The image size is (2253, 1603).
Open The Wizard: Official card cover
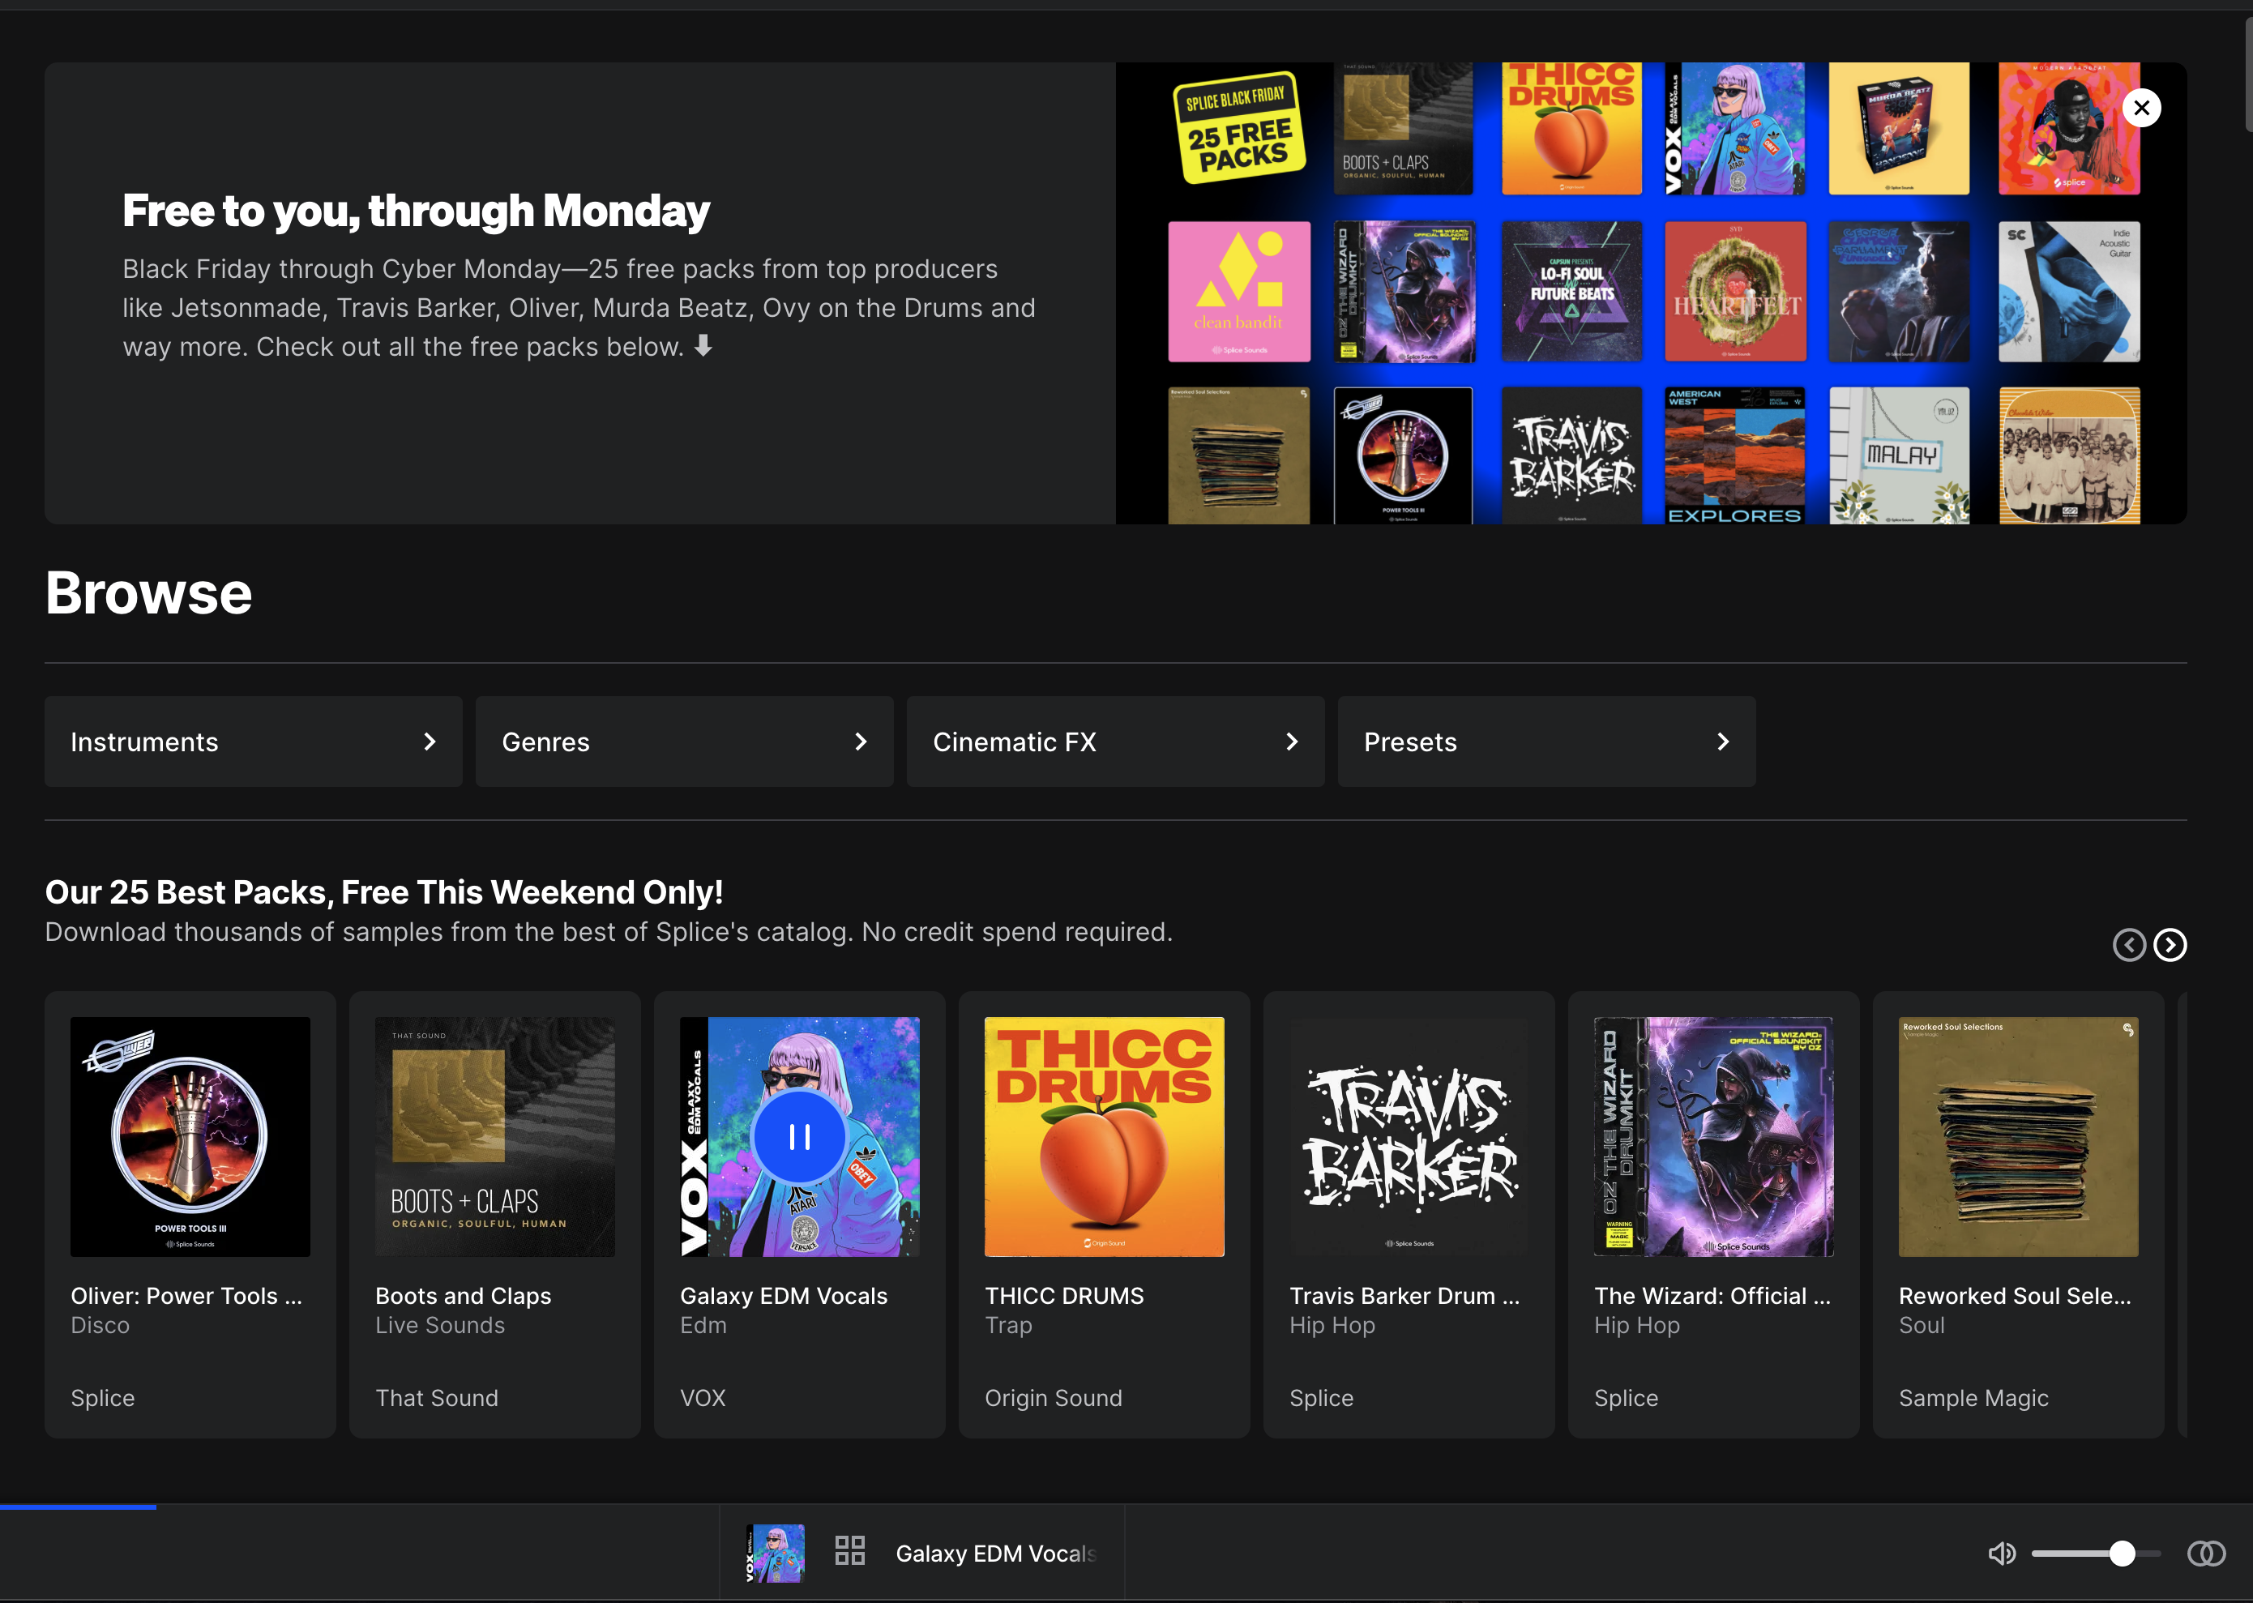[1714, 1137]
